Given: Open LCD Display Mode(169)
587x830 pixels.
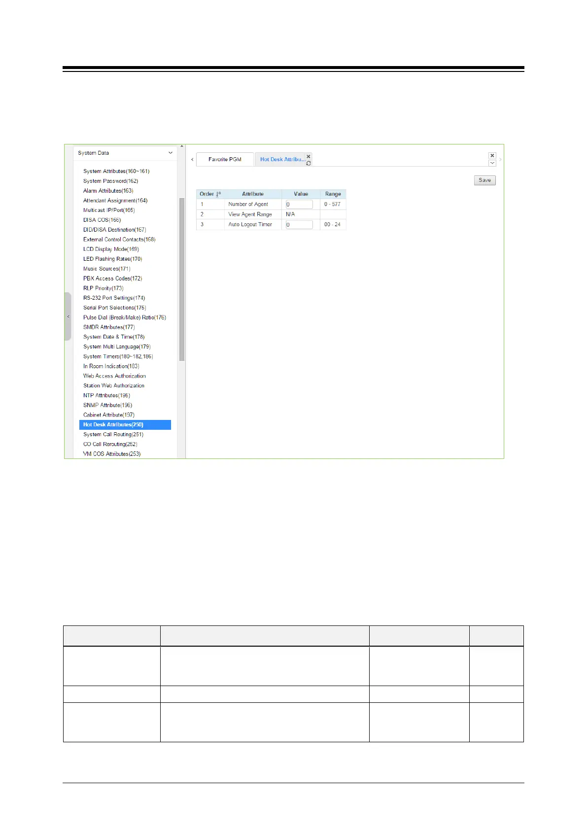Looking at the screenshot, I should tap(111, 249).
